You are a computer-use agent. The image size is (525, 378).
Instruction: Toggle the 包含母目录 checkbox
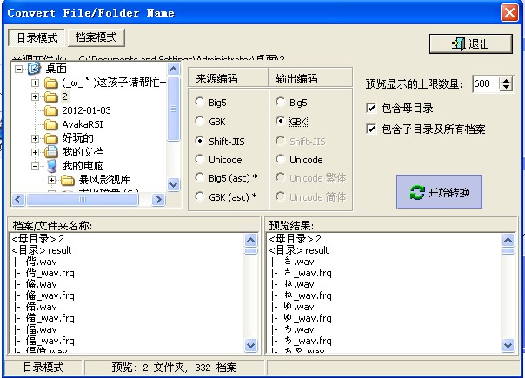tap(371, 108)
